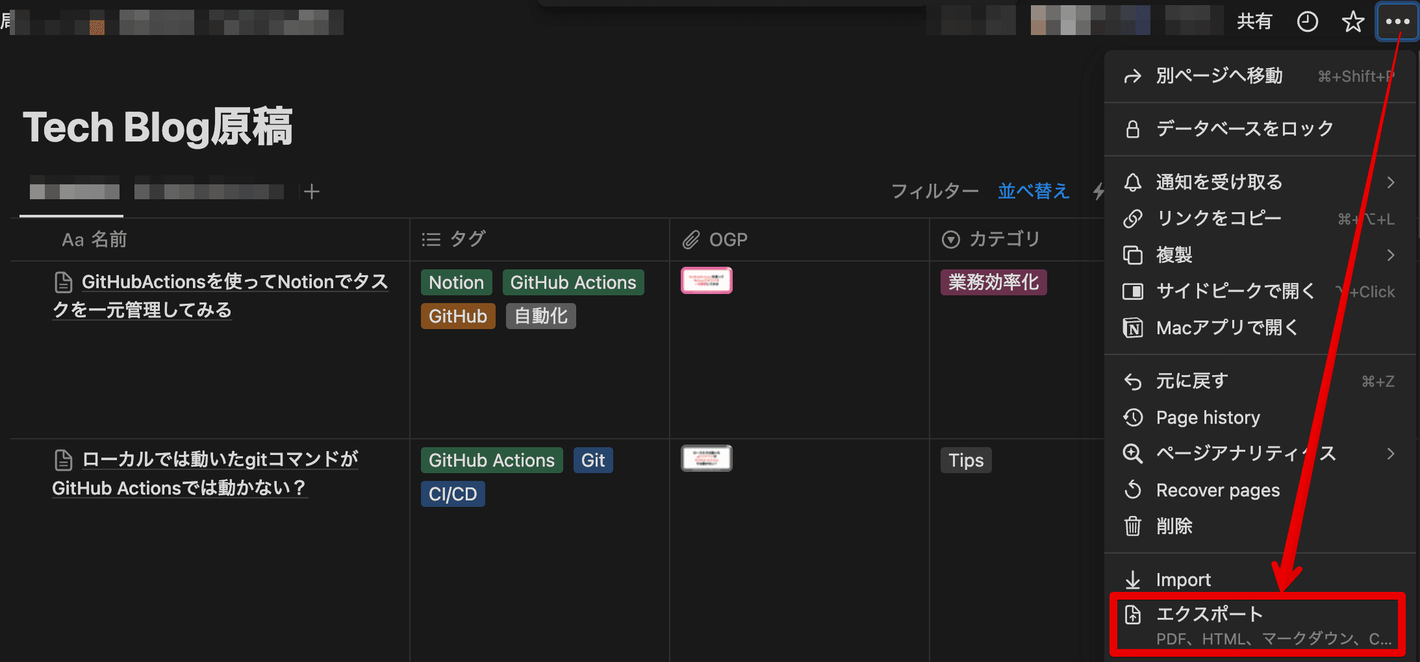Click the lock icon in the menu
This screenshot has height=662, width=1420.
(1132, 129)
